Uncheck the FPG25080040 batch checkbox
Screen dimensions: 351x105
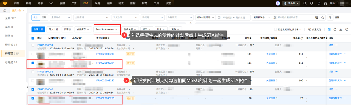click(33, 89)
